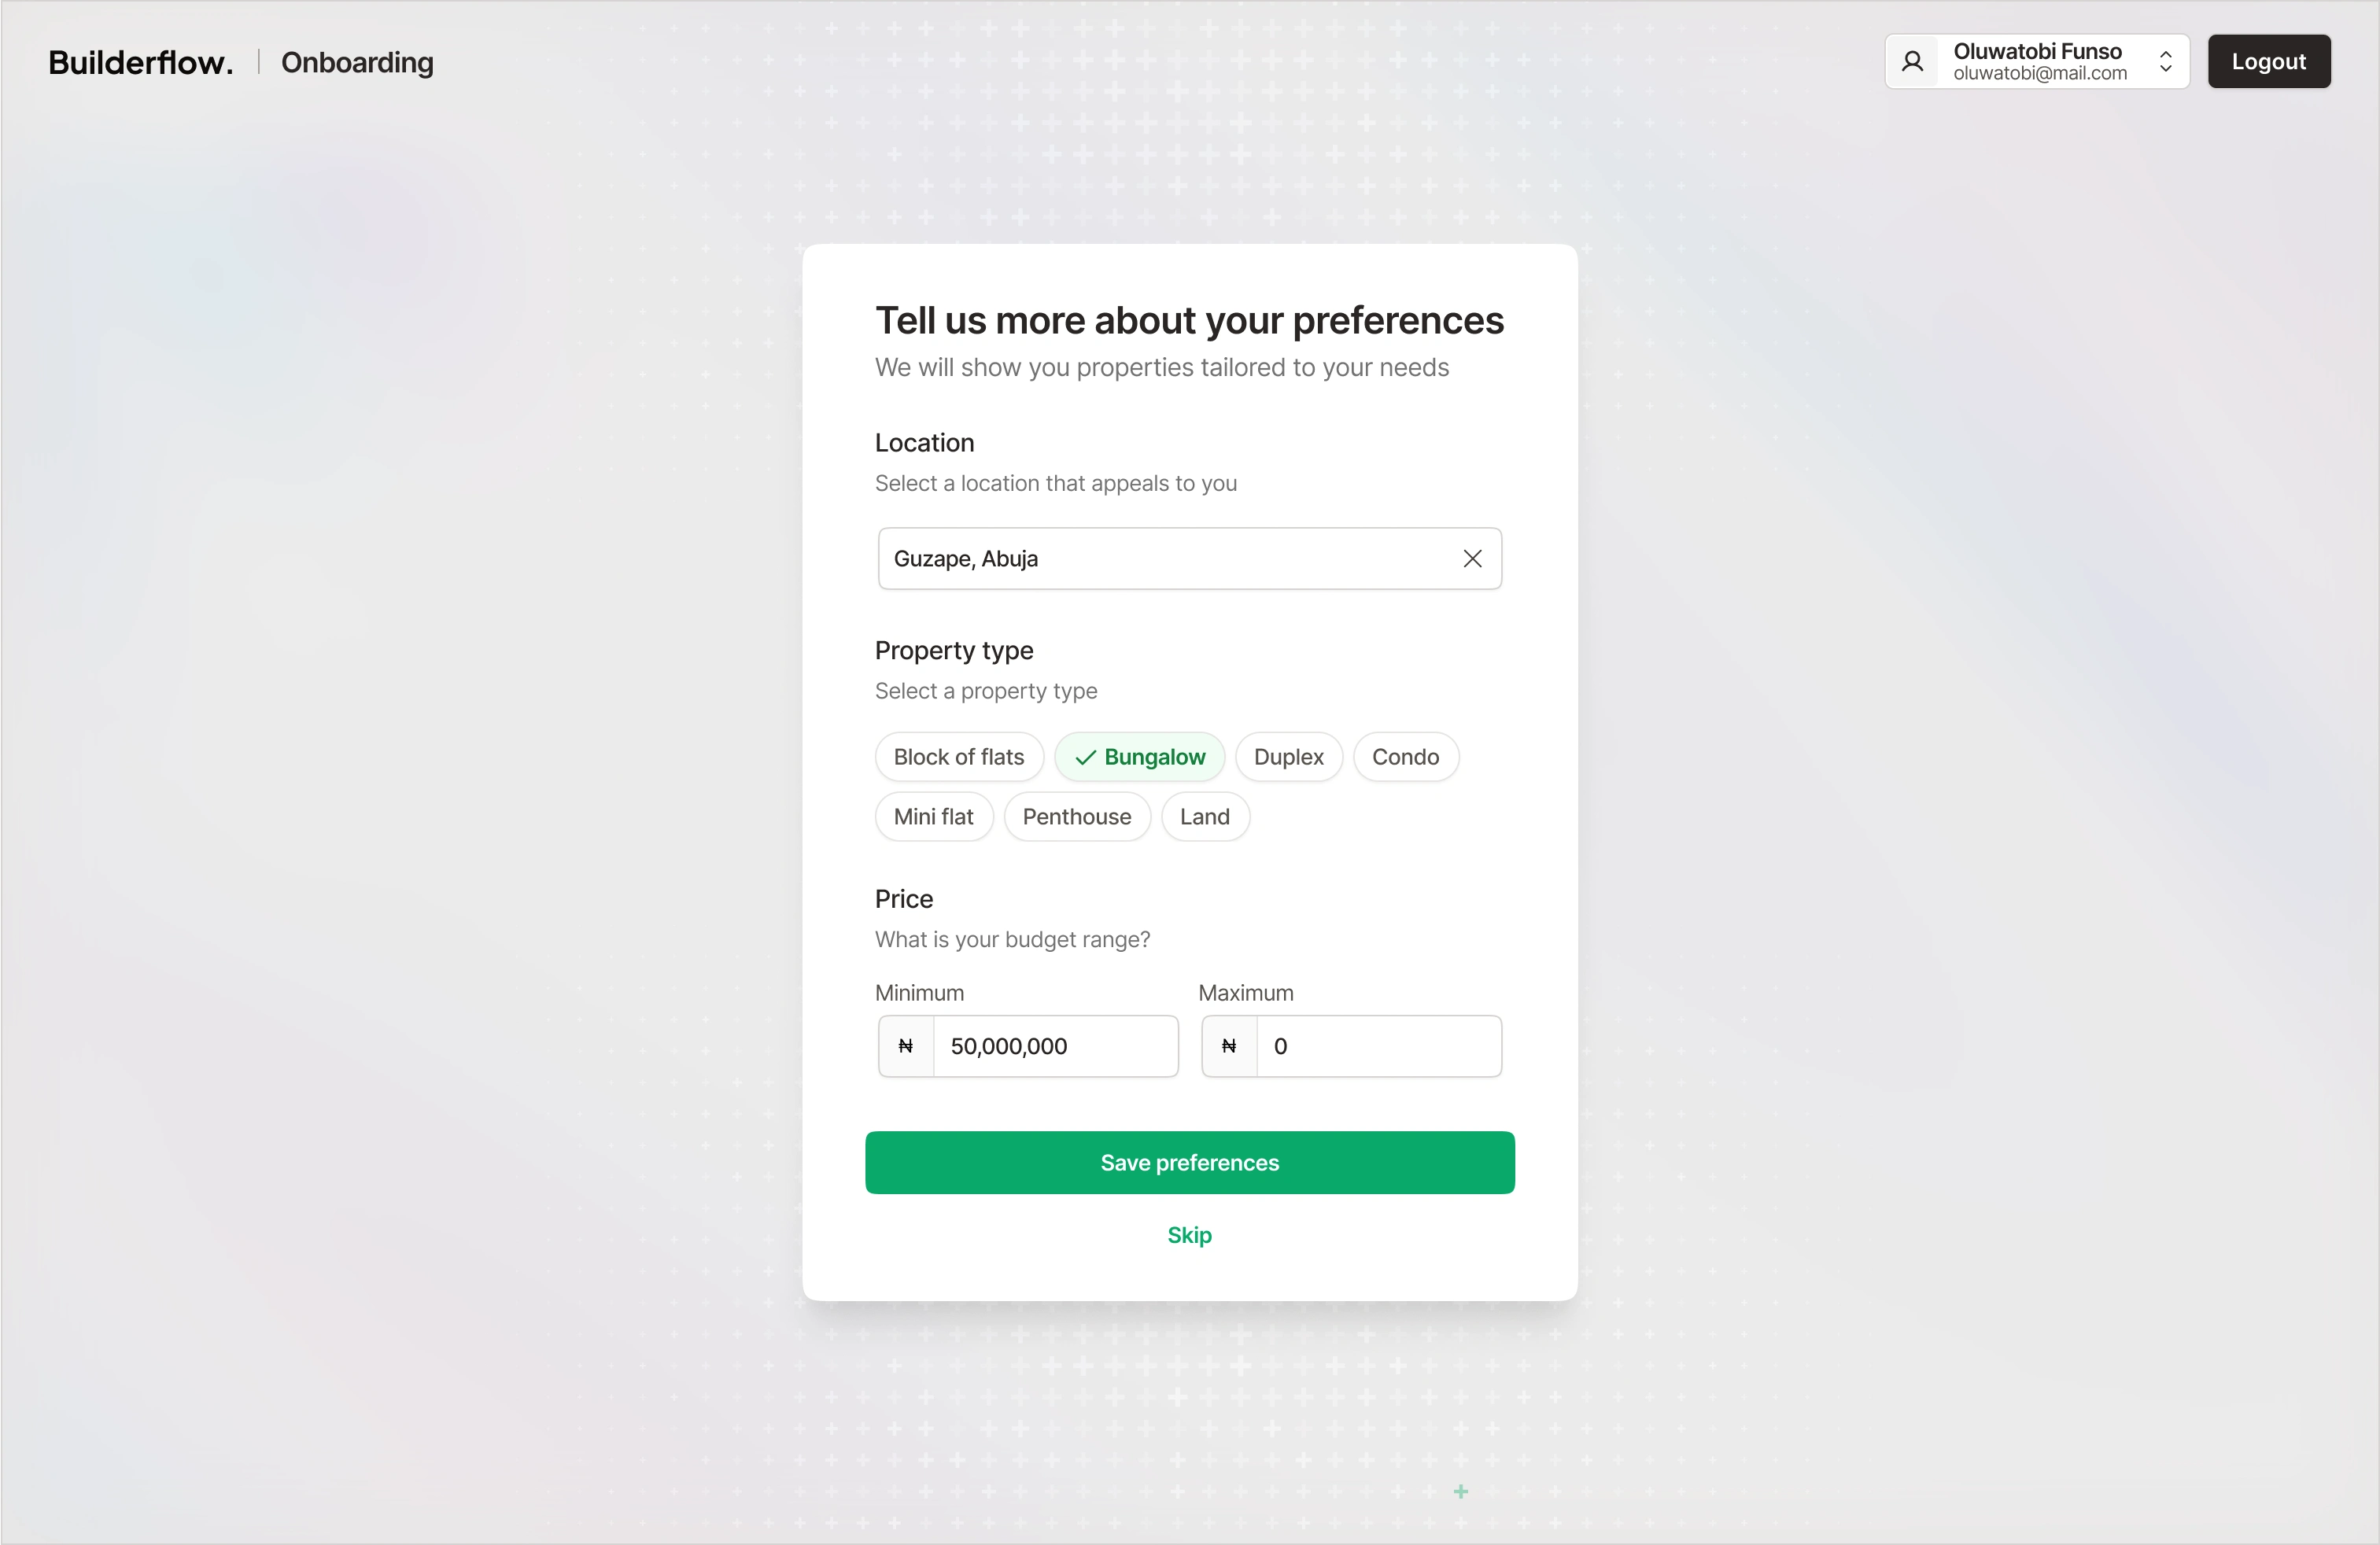The image size is (2380, 1545).
Task: Select the Block of flats property type
Action: 958,758
